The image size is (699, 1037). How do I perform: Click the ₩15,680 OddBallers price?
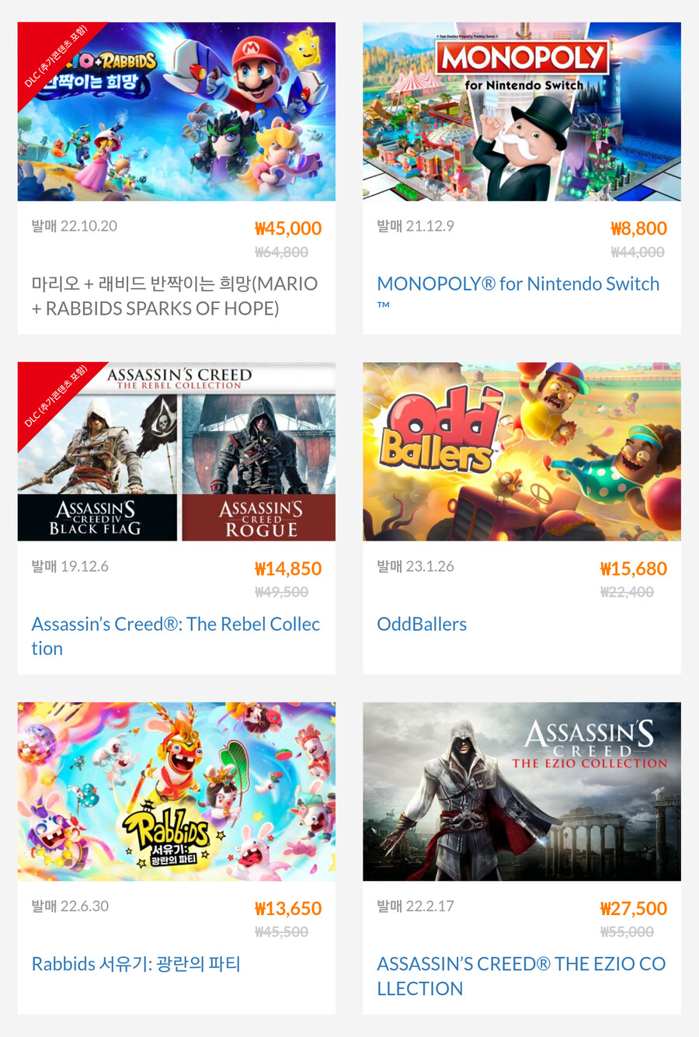point(634,569)
